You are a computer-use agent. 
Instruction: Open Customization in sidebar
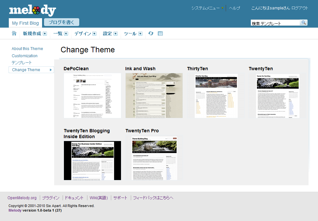24,56
